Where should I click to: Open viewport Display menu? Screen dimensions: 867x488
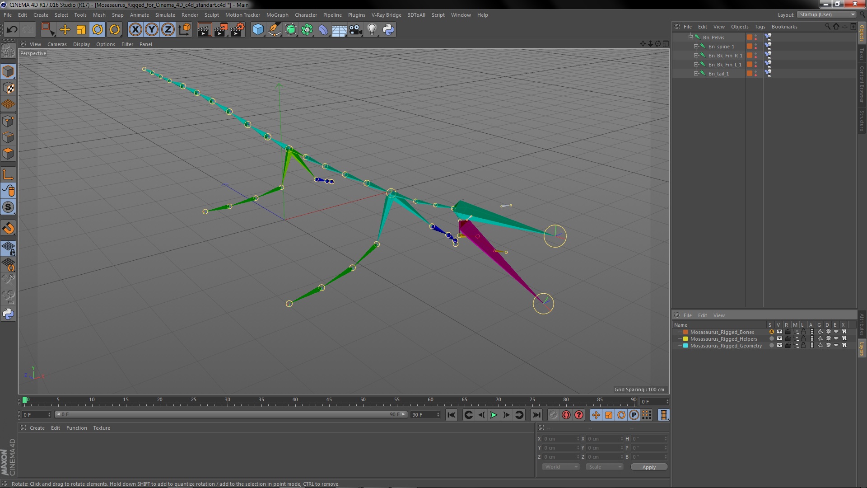pyautogui.click(x=81, y=44)
